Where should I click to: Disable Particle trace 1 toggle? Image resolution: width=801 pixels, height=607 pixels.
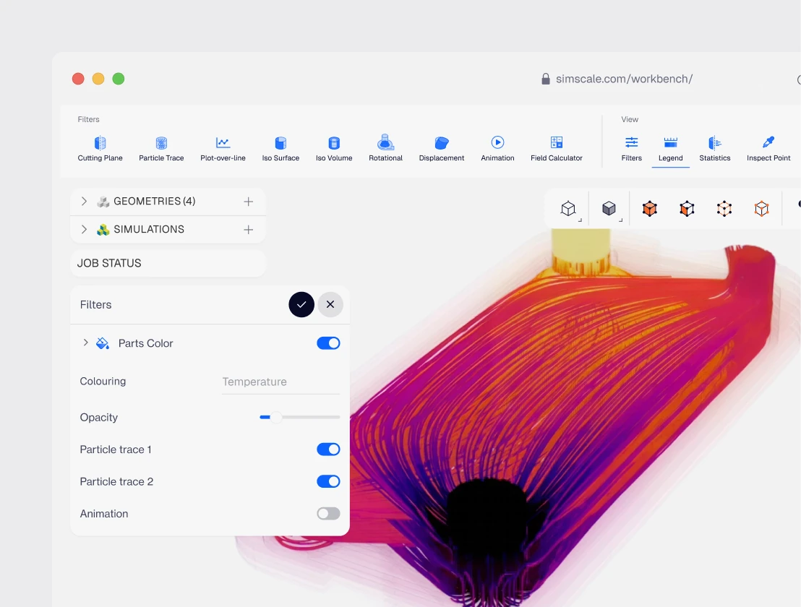tap(328, 449)
